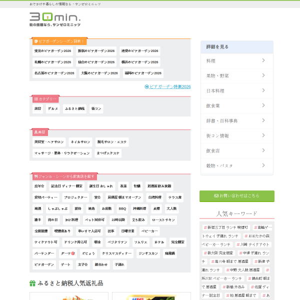Select the BBQ genre tag
The image size is (300, 300).
(x=122, y=208)
